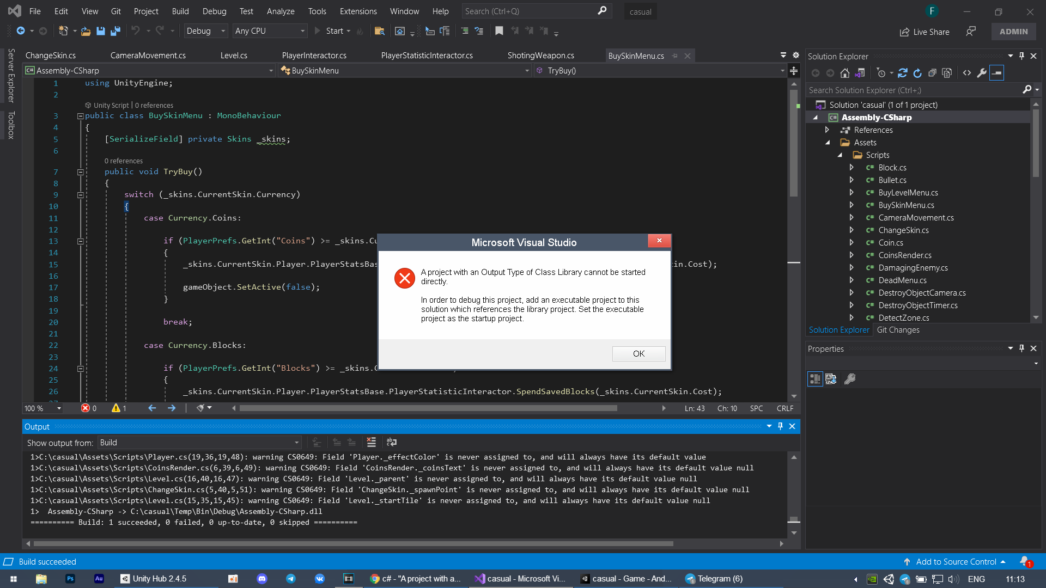Click the Navigate Backward arrow icon
This screenshot has height=588, width=1046.
click(20, 31)
